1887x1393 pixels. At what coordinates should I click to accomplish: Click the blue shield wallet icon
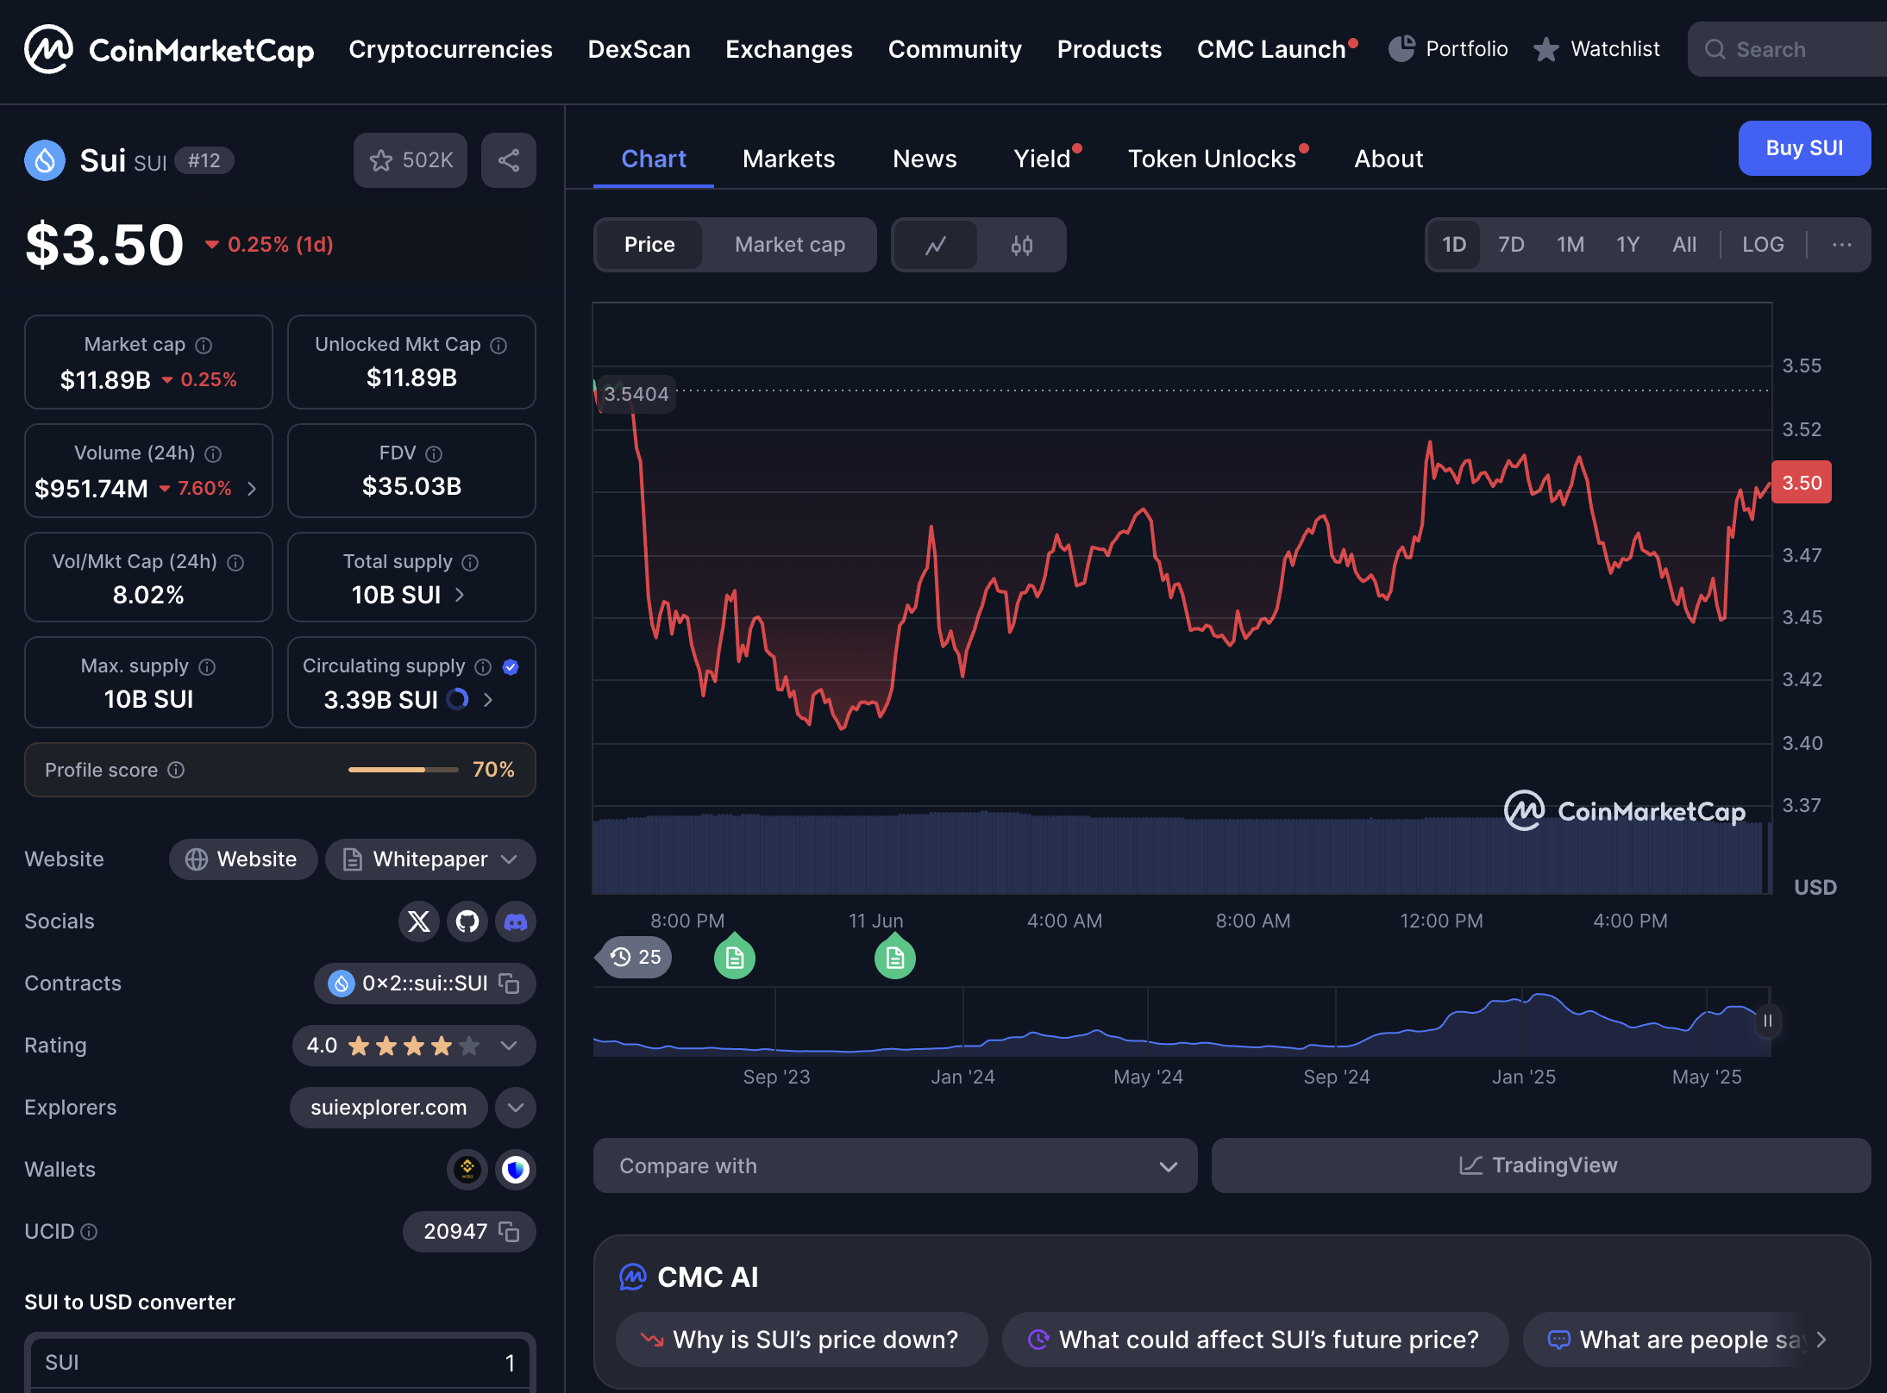(516, 1170)
